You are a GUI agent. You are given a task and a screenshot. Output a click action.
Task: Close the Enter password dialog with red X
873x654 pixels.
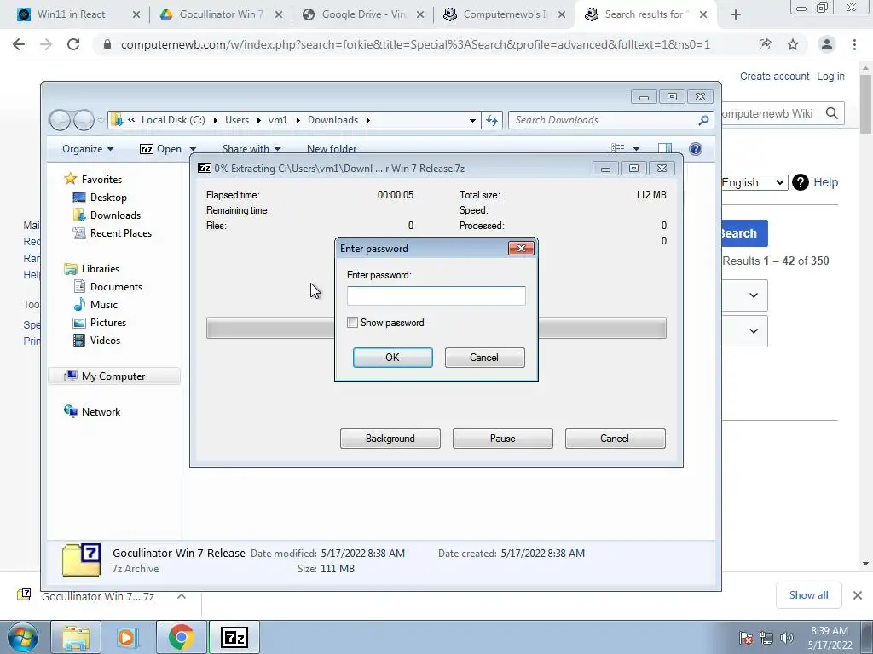[x=521, y=249]
